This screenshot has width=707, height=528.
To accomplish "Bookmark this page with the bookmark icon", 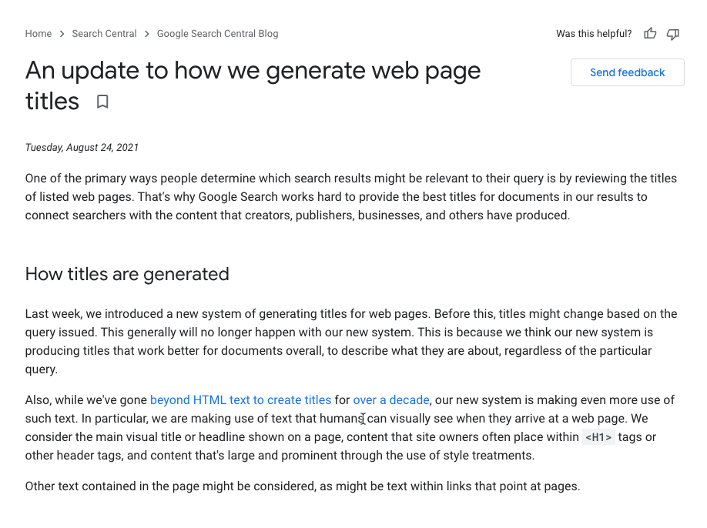I will coord(102,102).
